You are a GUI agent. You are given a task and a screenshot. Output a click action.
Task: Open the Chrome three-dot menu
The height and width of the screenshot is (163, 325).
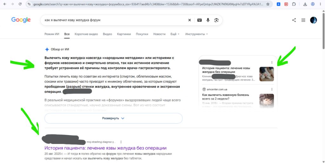point(321,4)
